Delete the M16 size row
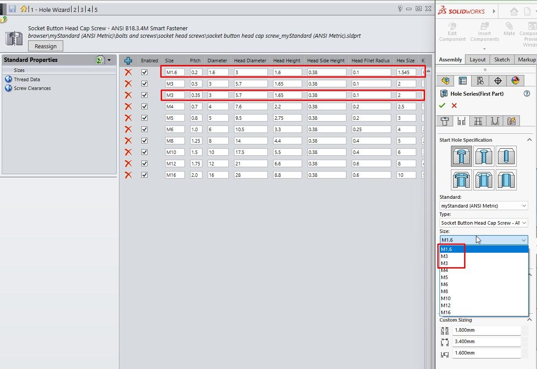The width and height of the screenshot is (537, 369). pos(128,175)
